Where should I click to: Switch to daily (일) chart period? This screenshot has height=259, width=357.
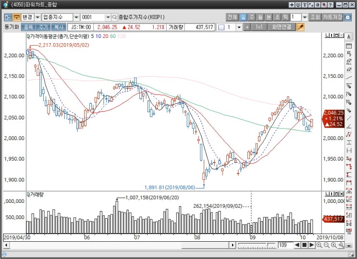pyautogui.click(x=243, y=17)
